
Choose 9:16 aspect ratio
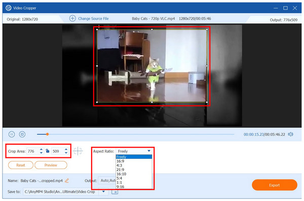click(x=134, y=187)
